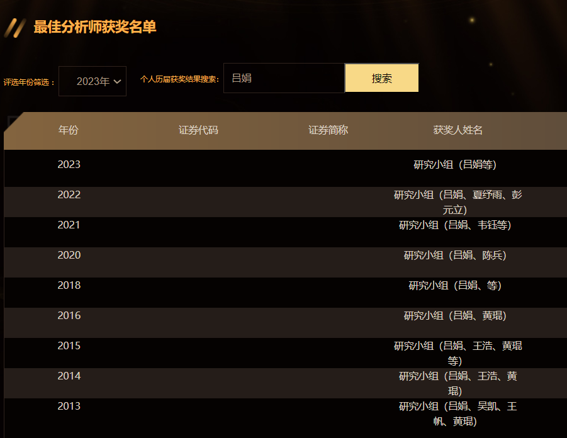Click the 获奖人姓名 column header
The height and width of the screenshot is (438, 567).
coord(458,130)
